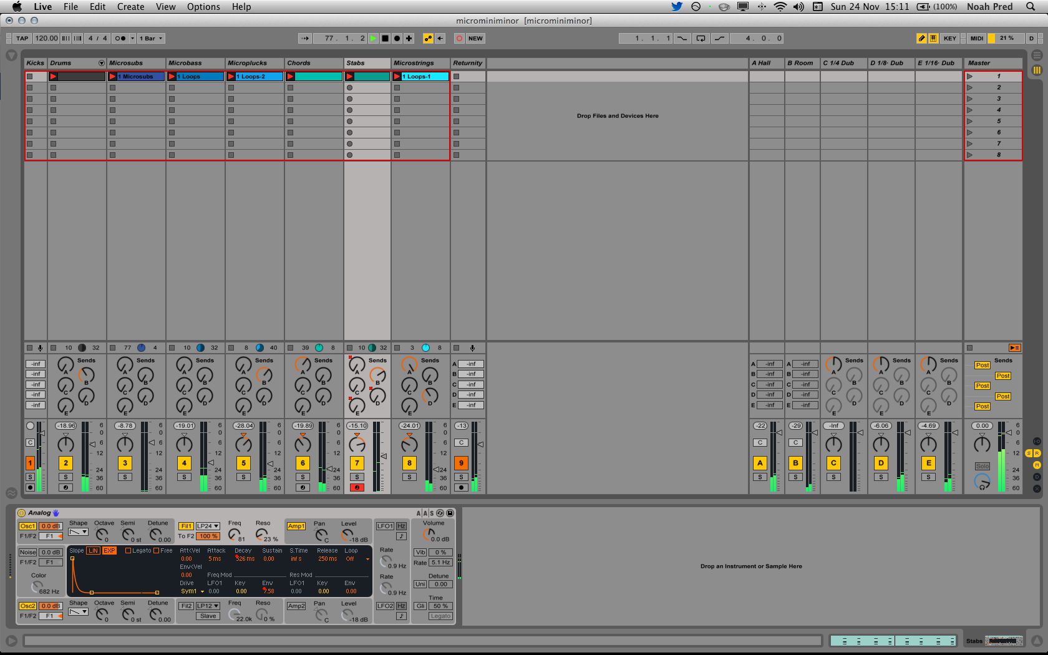The height and width of the screenshot is (655, 1048).
Task: Open the View menu
Action: (165, 7)
